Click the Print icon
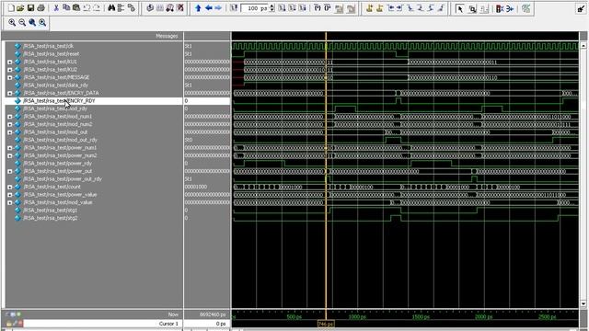Image resolution: width=589 pixels, height=331 pixels. click(x=40, y=8)
